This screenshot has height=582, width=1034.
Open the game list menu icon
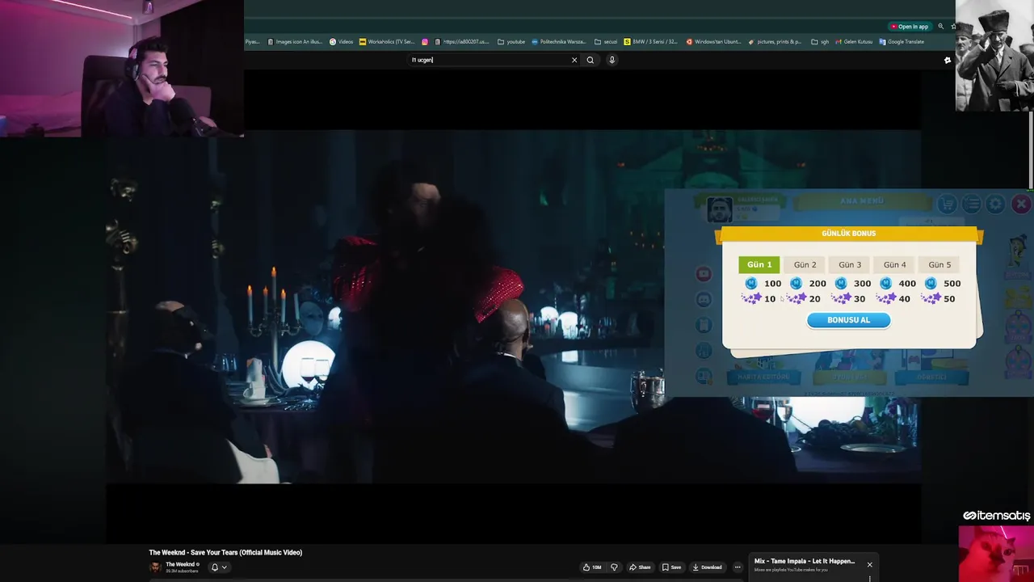pyautogui.click(x=972, y=204)
